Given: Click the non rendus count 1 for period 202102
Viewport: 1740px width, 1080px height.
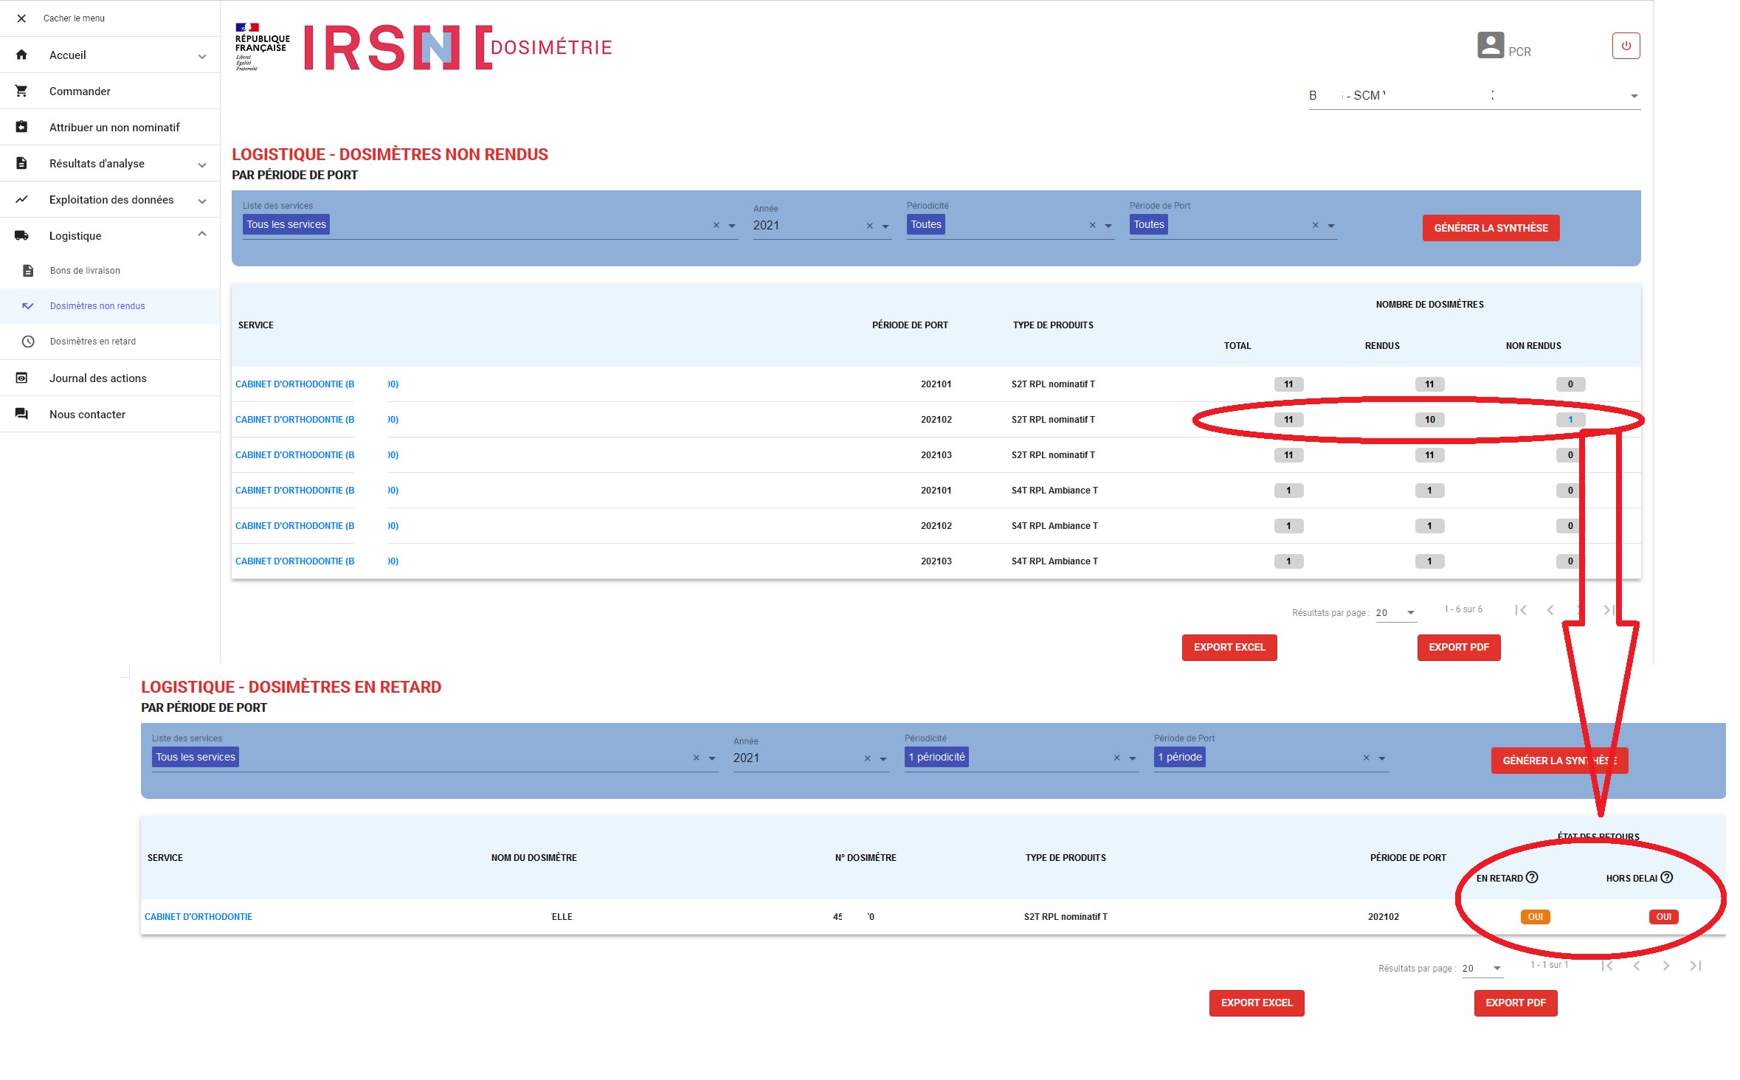Looking at the screenshot, I should click(x=1570, y=420).
